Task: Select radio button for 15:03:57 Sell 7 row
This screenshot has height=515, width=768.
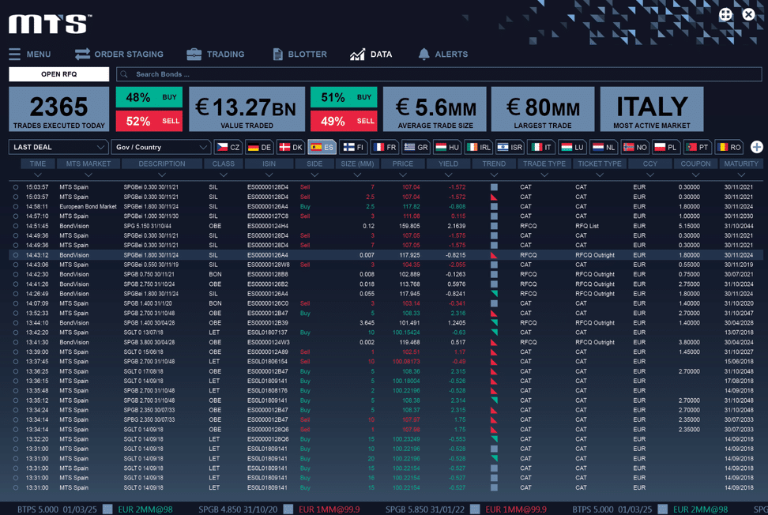Action: pos(16,187)
